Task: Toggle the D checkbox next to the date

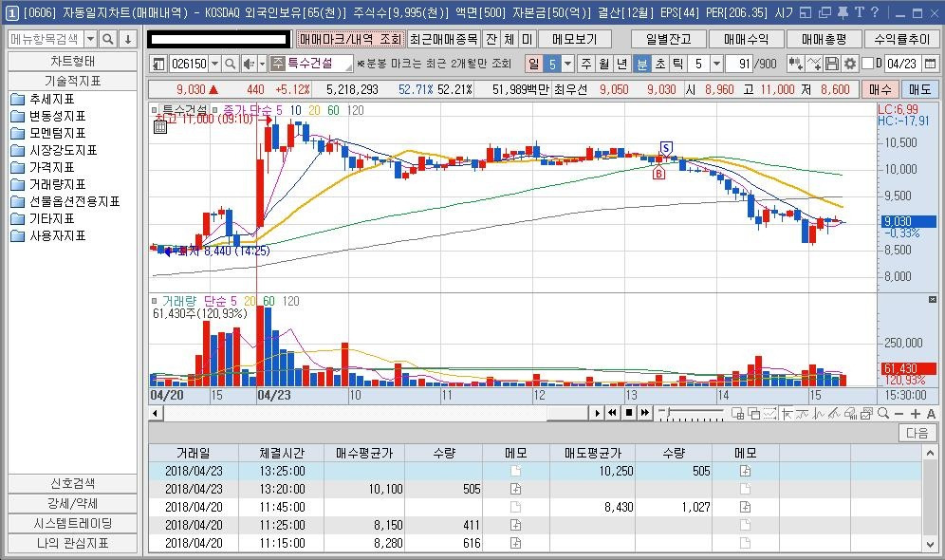Action: [868, 64]
